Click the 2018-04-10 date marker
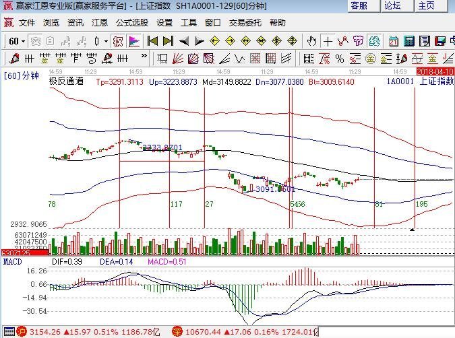The width and height of the screenshot is (455, 338). point(435,71)
